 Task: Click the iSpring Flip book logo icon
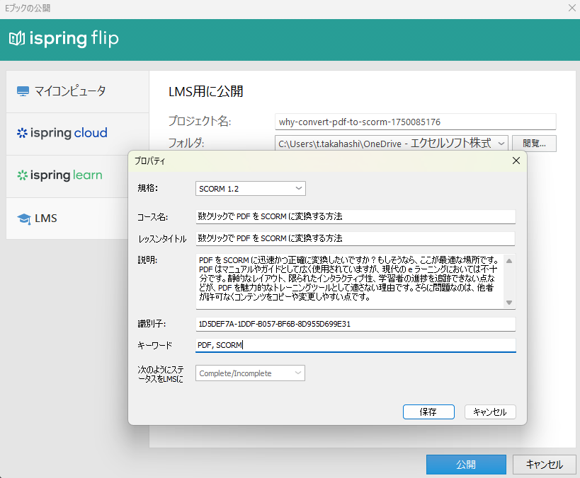click(x=17, y=38)
